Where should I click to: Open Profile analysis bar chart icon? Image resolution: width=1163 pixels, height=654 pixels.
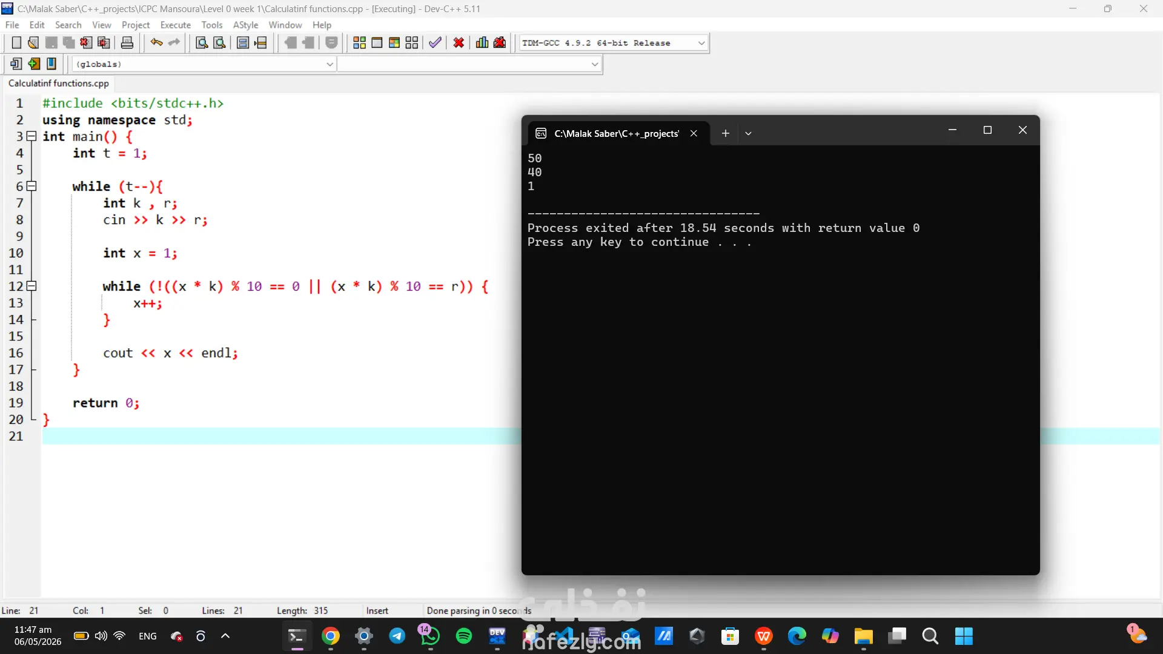pyautogui.click(x=482, y=42)
